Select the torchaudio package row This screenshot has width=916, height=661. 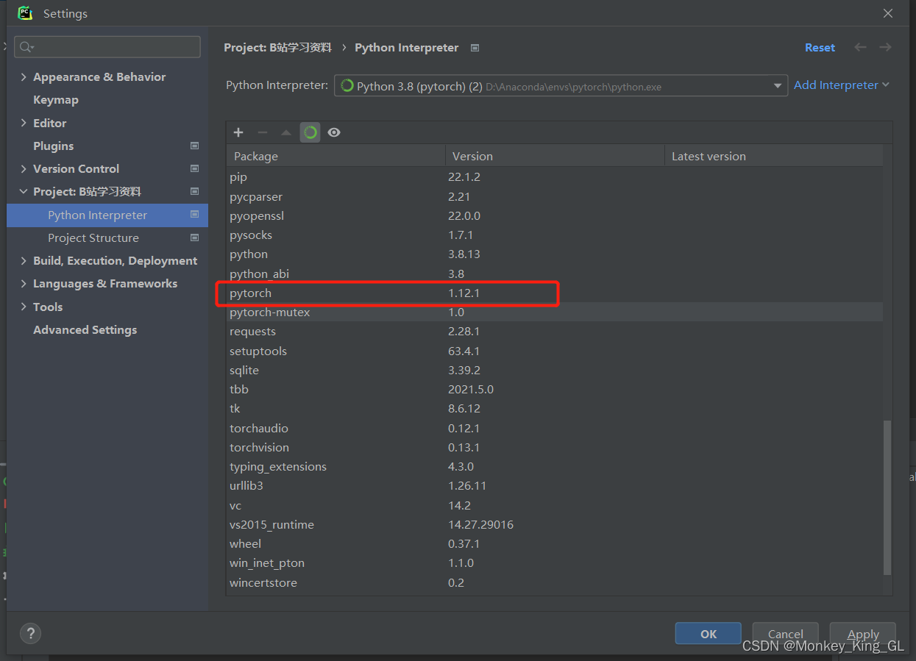point(555,428)
